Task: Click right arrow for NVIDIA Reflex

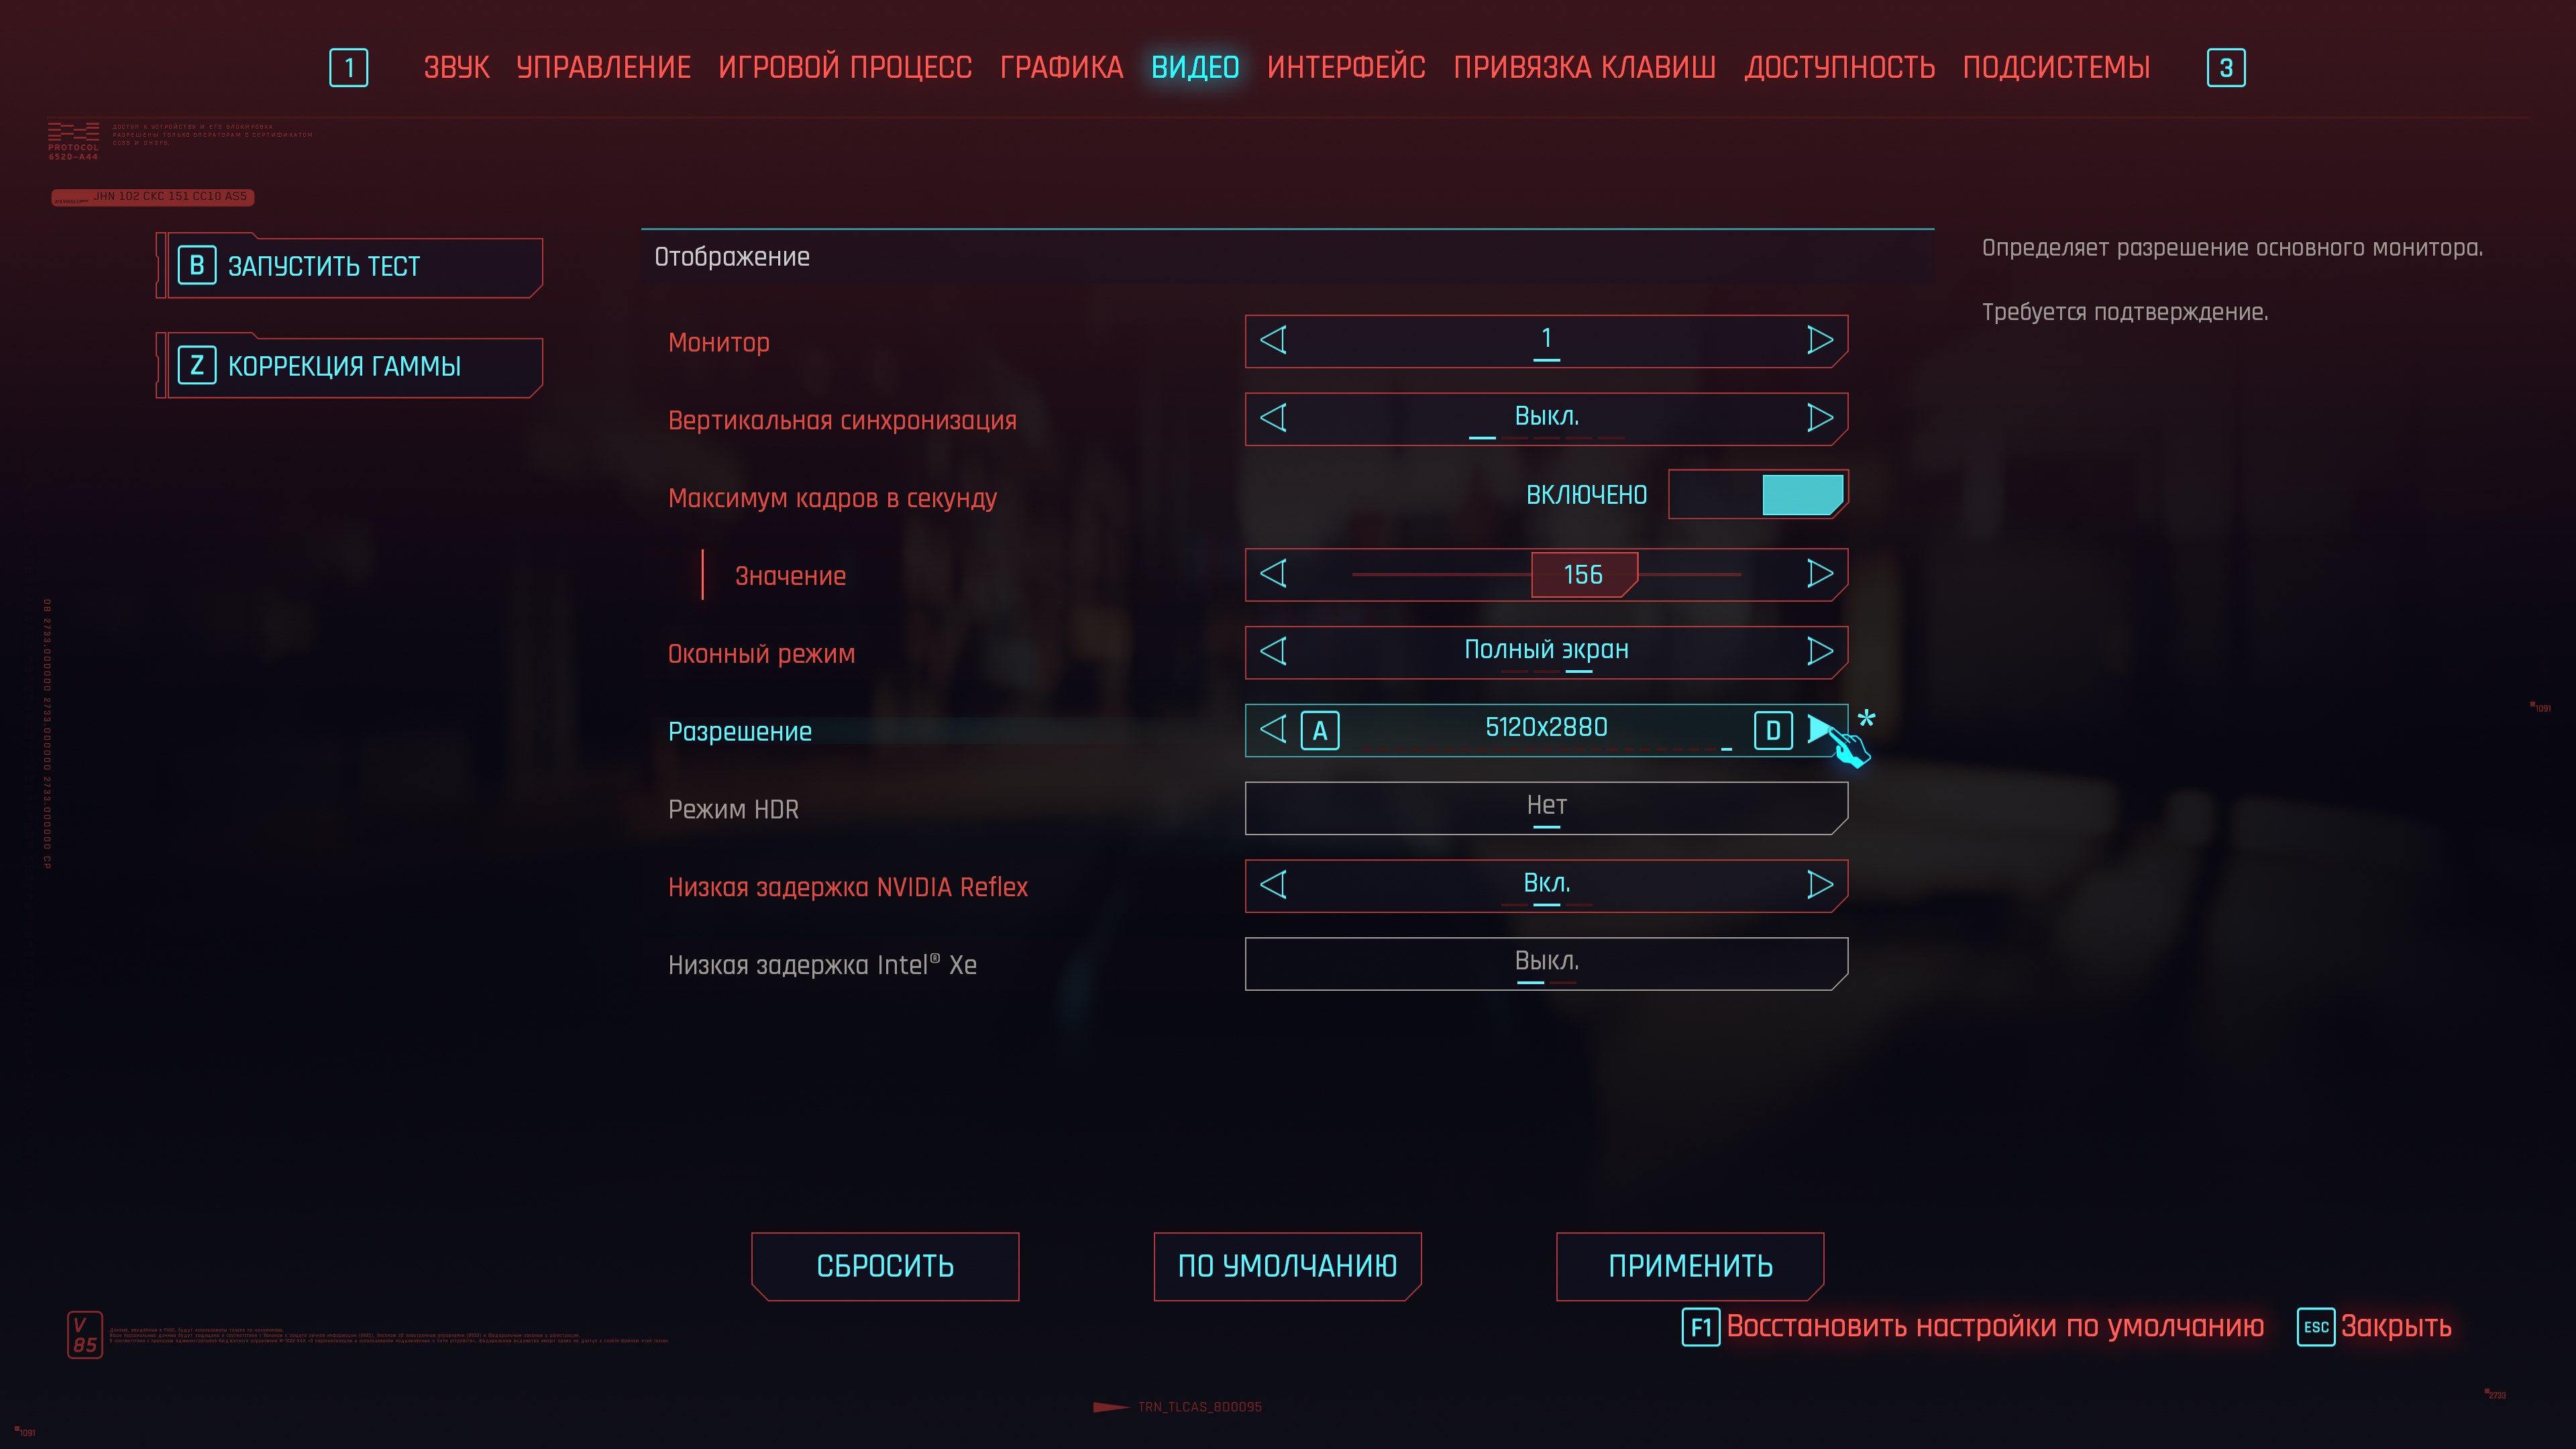Action: [x=1820, y=885]
